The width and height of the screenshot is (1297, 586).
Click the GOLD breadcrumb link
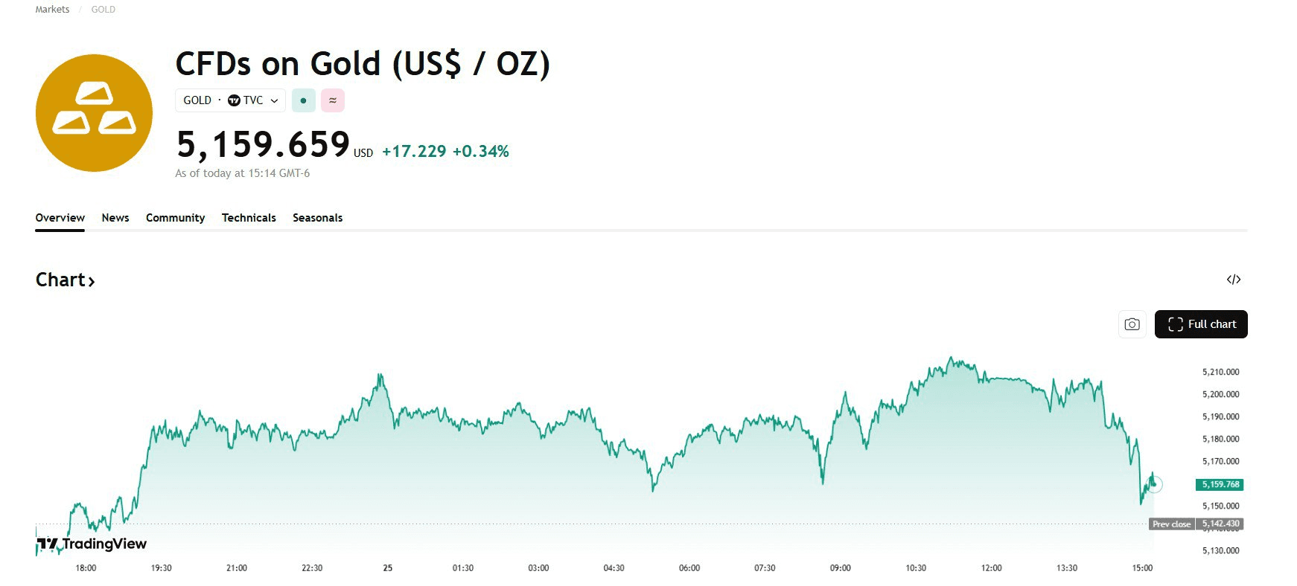tap(103, 10)
